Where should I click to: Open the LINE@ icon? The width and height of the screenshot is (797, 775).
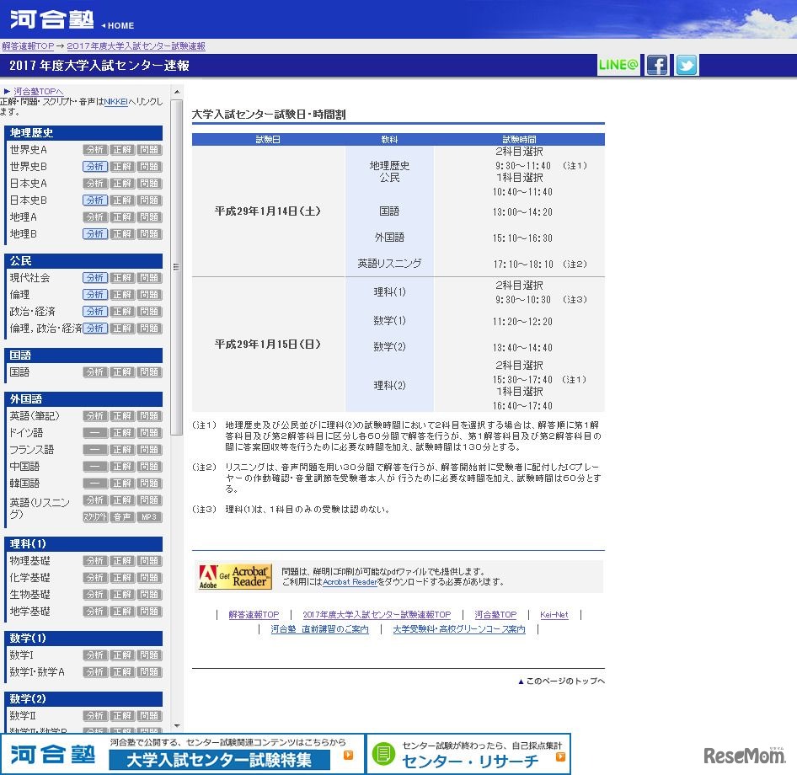coord(618,66)
